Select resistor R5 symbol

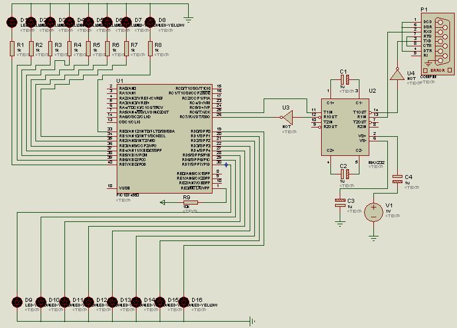(88, 49)
